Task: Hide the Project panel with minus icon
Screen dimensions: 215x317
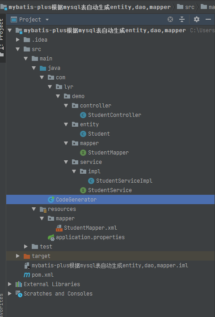Action: [x=208, y=19]
